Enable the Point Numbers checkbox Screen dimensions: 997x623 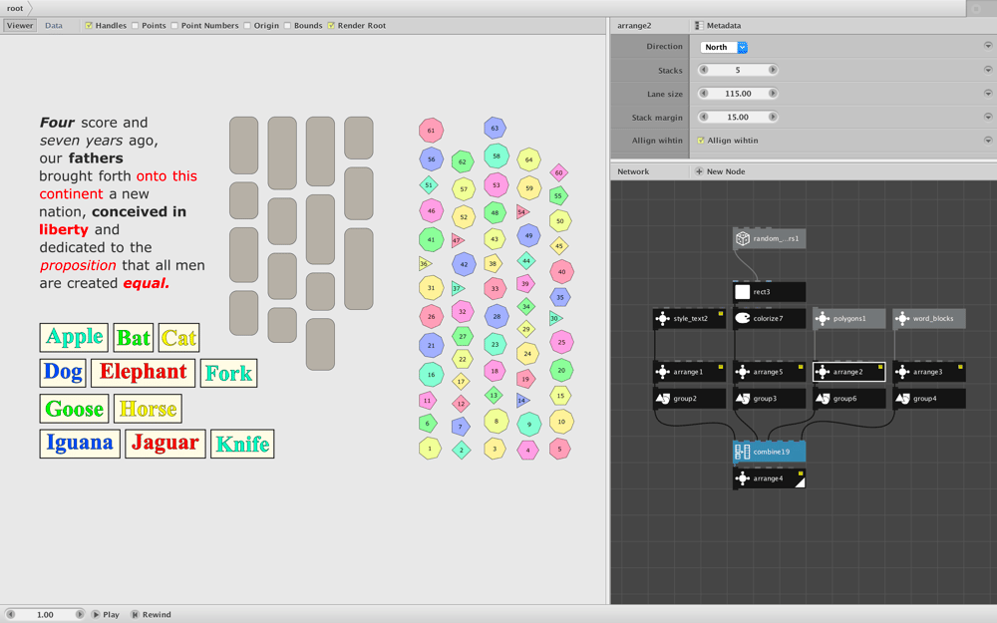tap(174, 26)
